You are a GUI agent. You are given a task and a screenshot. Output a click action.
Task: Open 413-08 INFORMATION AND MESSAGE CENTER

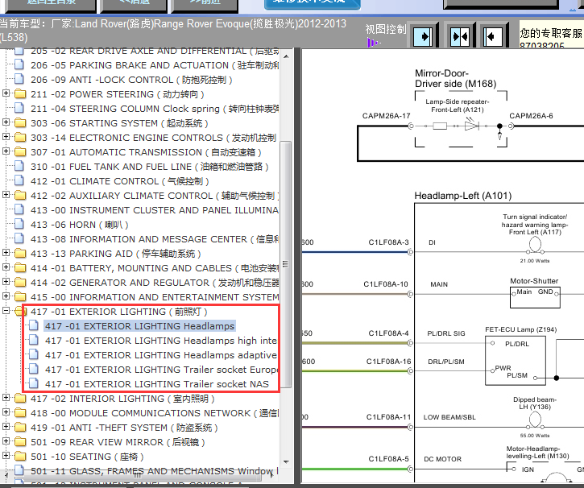pos(155,239)
